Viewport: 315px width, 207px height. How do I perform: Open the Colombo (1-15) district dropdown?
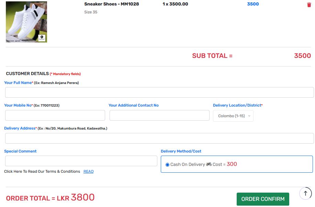233,116
